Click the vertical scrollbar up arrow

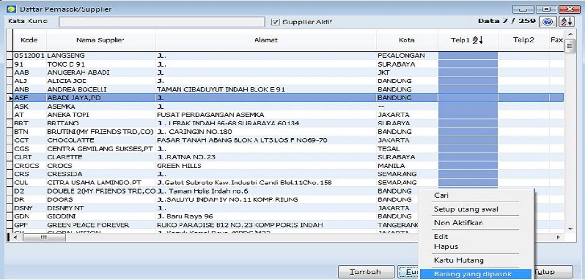[x=569, y=35]
